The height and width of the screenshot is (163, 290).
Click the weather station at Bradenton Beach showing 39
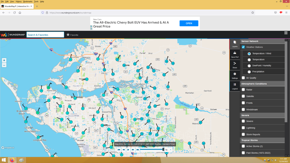pyautogui.click(x=26, y=109)
